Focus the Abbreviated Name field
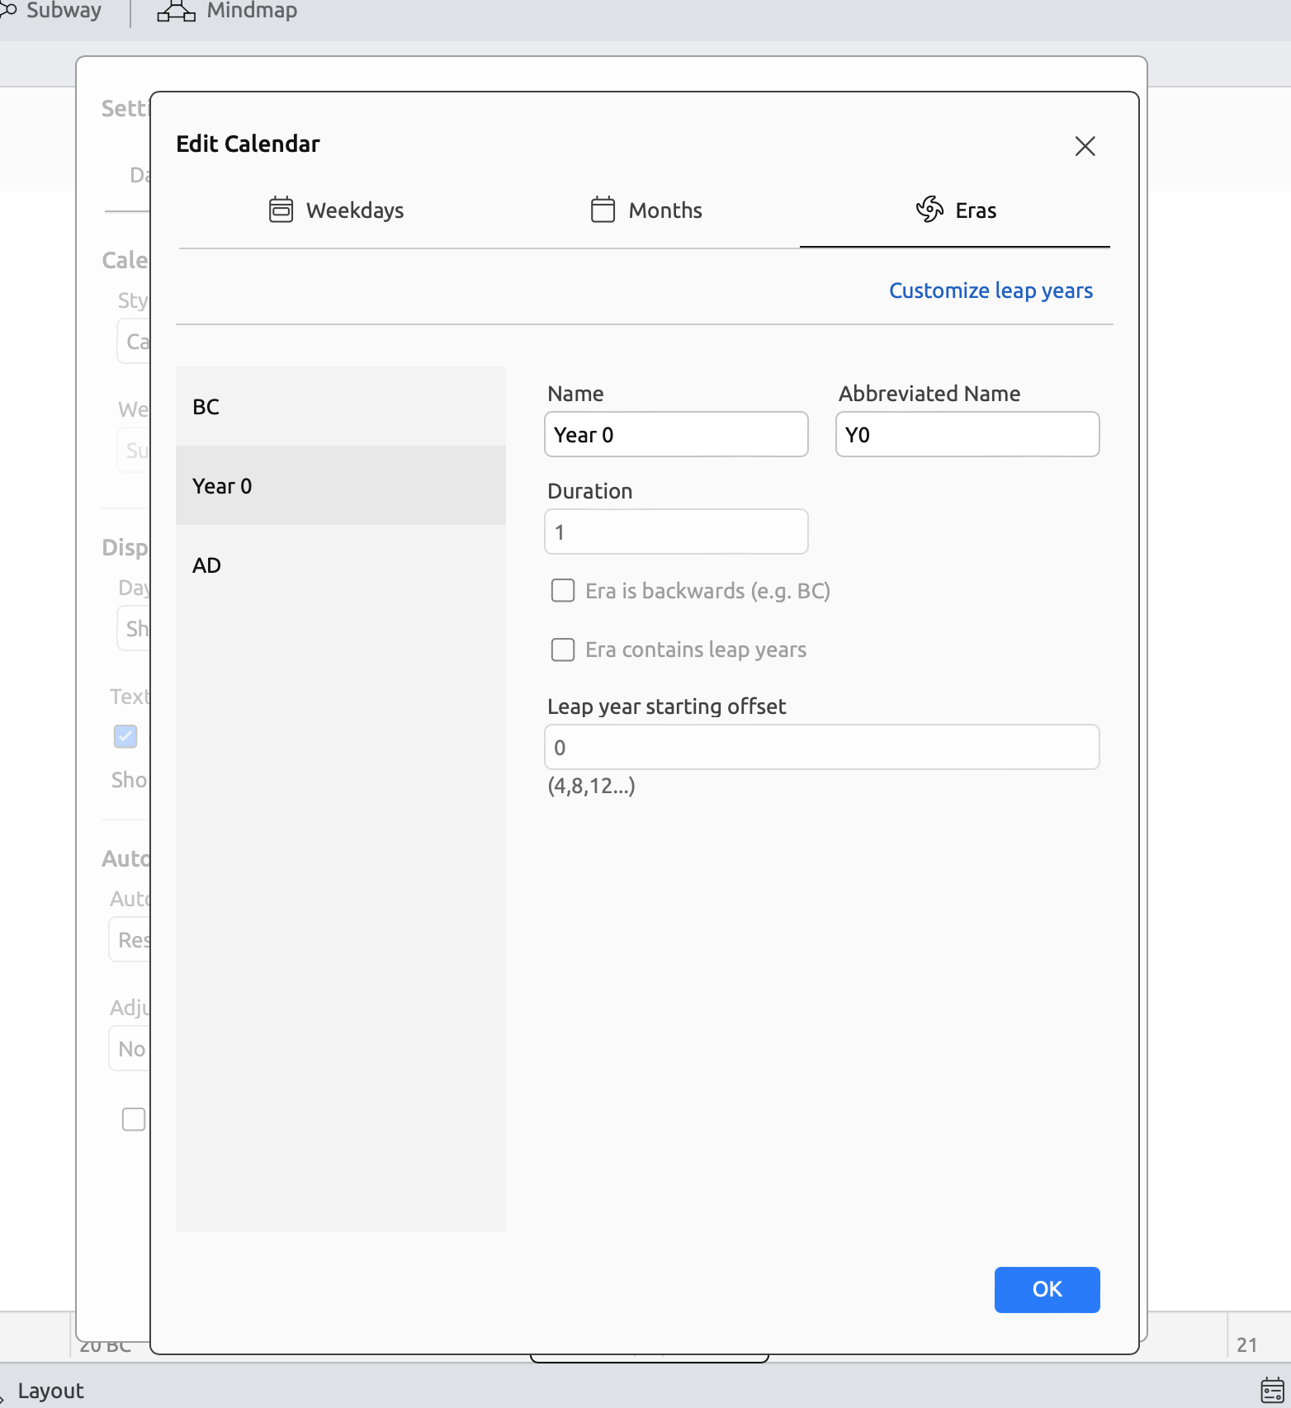Viewport: 1291px width, 1408px height. tap(967, 435)
